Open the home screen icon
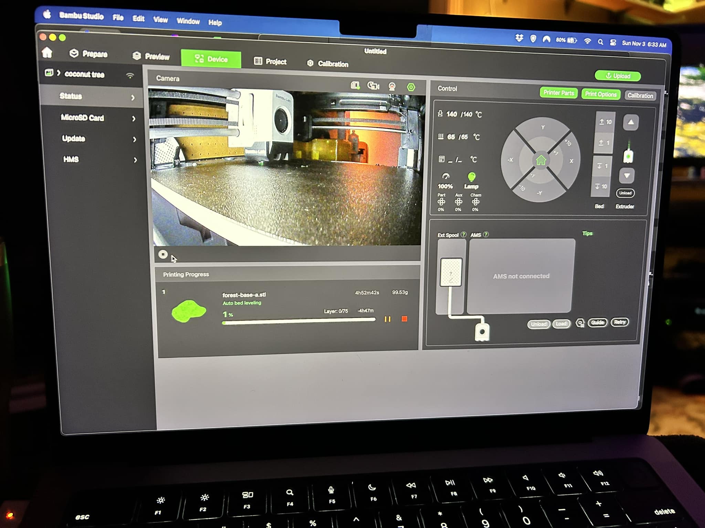 (47, 52)
